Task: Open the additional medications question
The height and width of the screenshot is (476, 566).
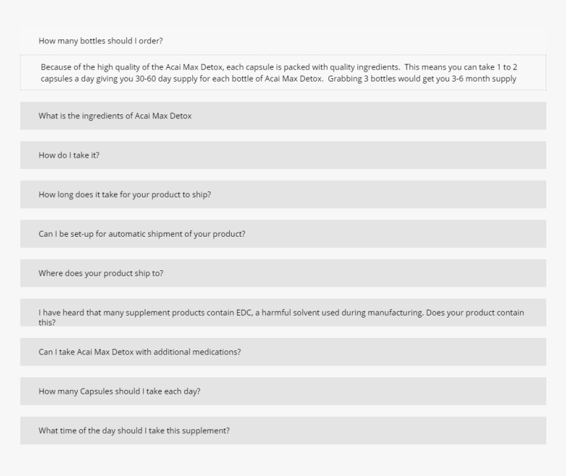Action: tap(283, 352)
